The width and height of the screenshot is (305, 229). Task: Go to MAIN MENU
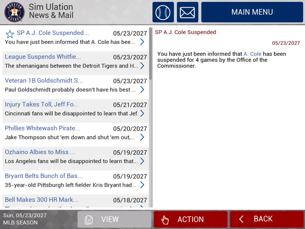pos(252,12)
